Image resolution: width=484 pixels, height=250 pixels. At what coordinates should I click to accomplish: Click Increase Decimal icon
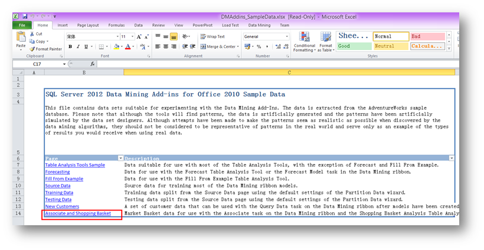278,47
